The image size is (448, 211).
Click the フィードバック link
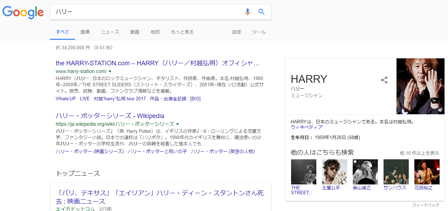tap(426, 205)
